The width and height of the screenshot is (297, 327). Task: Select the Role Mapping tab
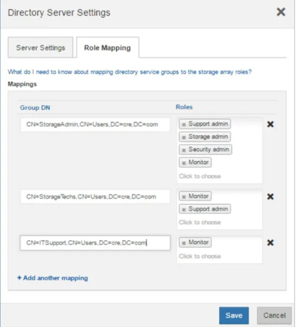(107, 48)
